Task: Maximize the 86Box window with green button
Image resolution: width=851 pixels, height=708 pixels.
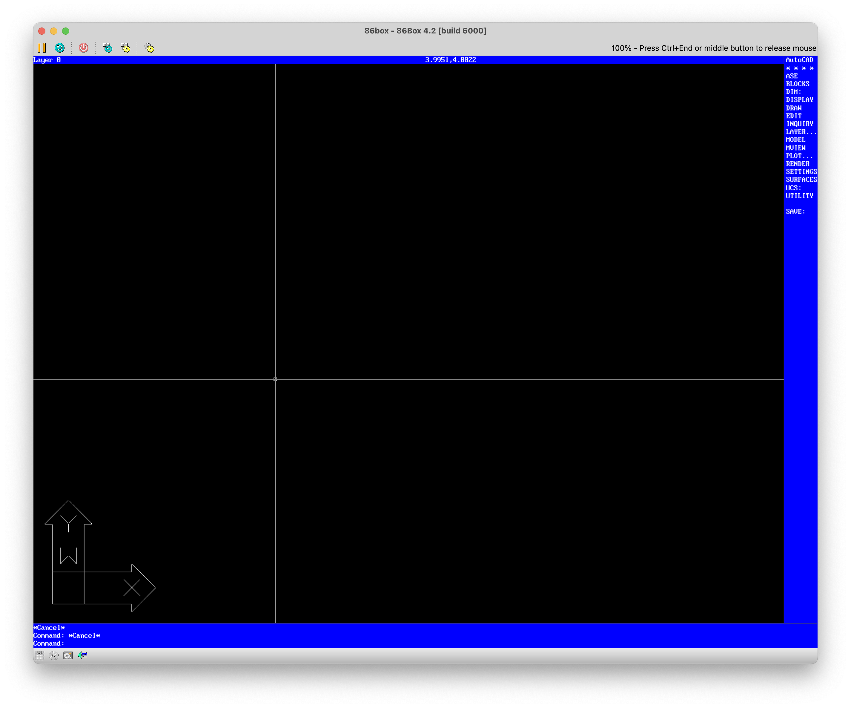Action: [66, 31]
